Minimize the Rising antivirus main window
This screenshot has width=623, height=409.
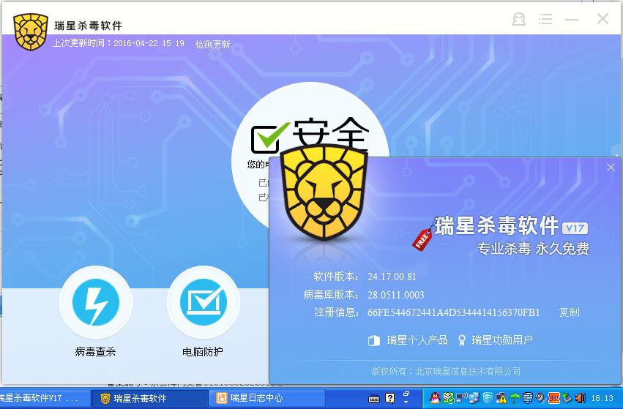[x=572, y=19]
